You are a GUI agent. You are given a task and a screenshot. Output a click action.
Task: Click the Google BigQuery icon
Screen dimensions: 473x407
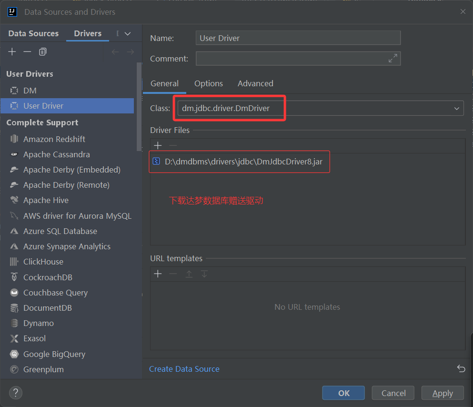click(x=14, y=354)
